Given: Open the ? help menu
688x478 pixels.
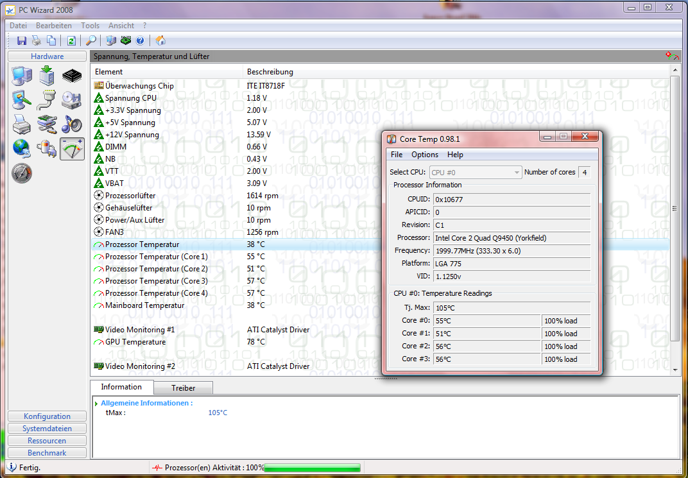Looking at the screenshot, I should (144, 26).
